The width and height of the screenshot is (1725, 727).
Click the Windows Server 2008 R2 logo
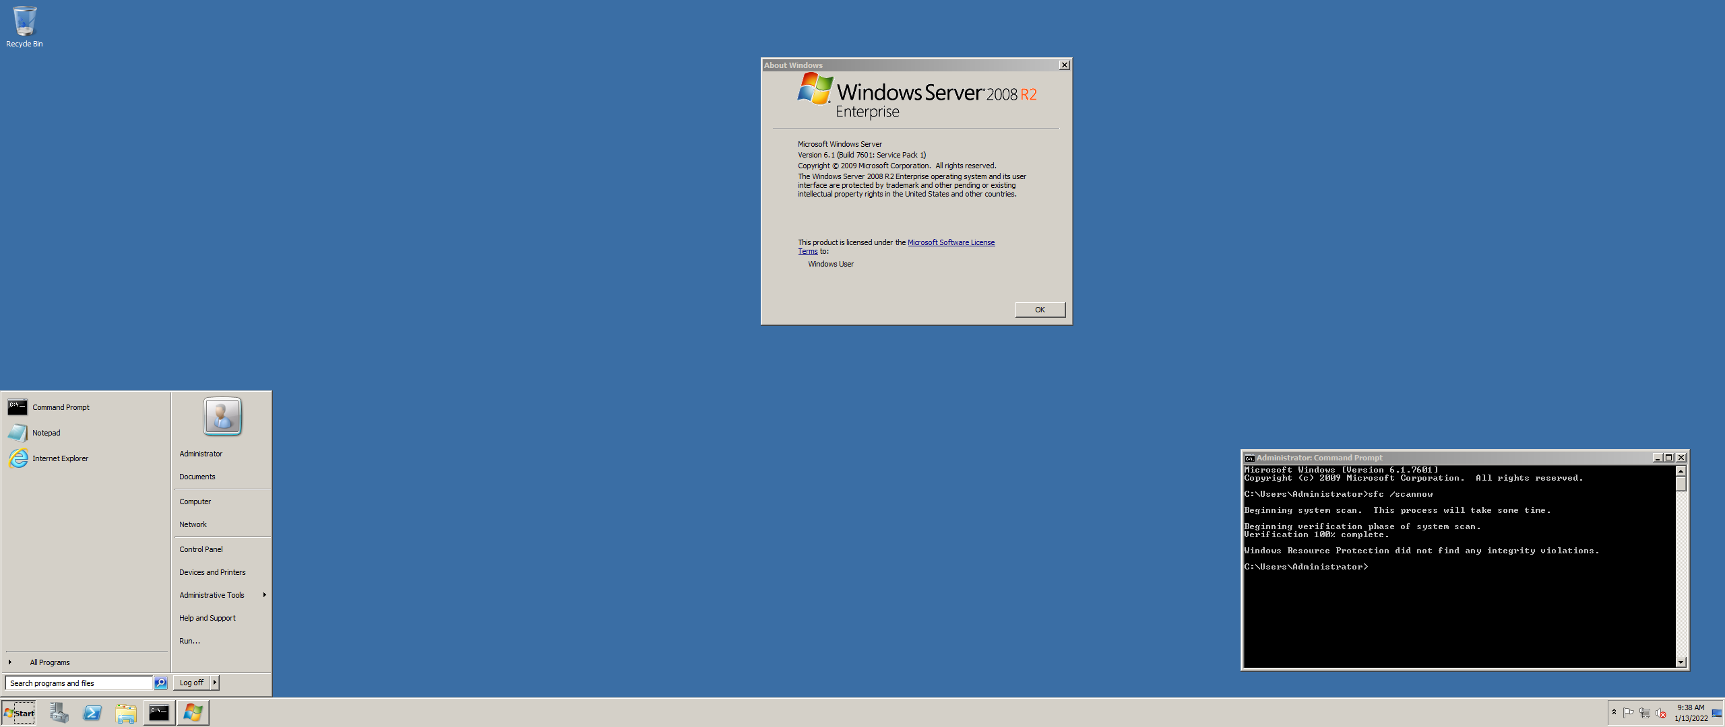916,96
